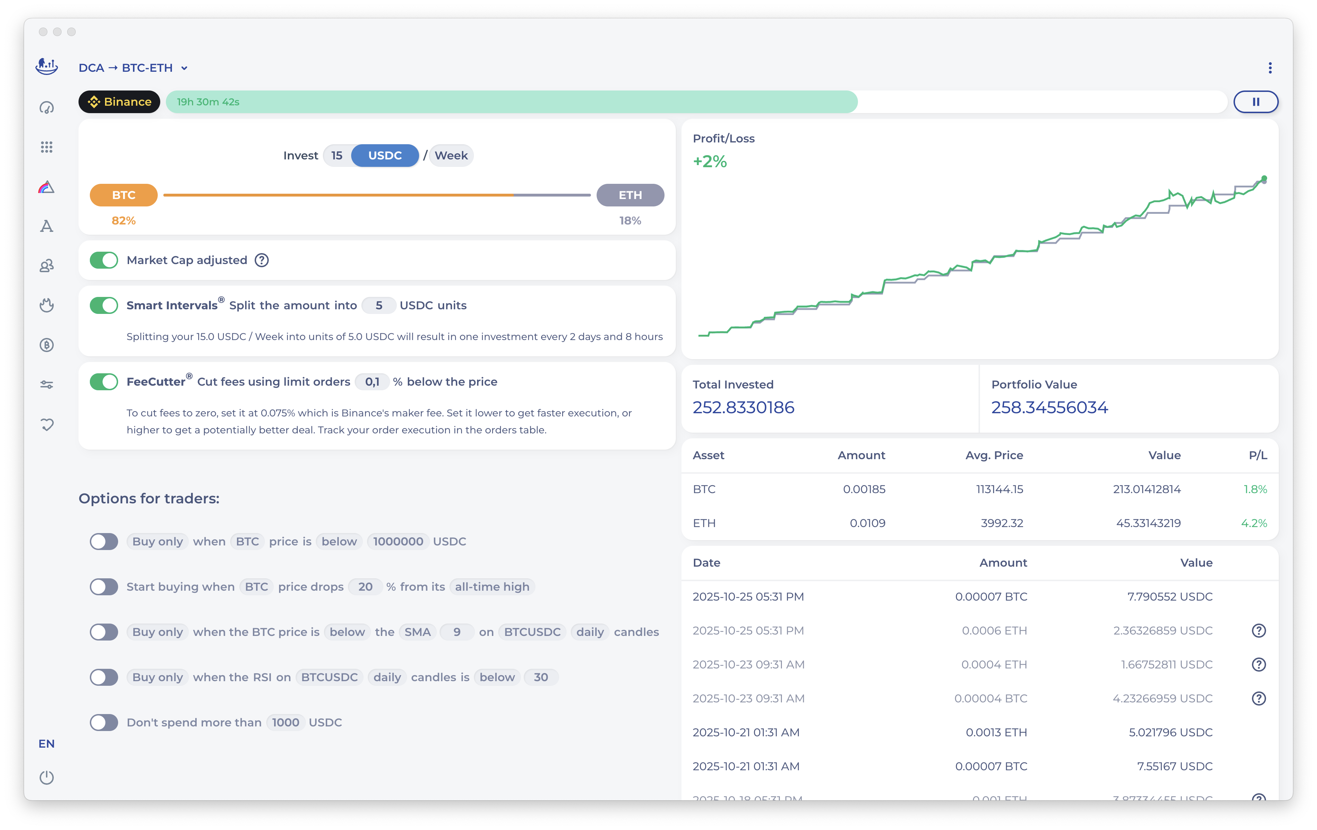Viewport: 1317px width, 830px height.
Task: Select the USDC currency pill
Action: tap(384, 155)
